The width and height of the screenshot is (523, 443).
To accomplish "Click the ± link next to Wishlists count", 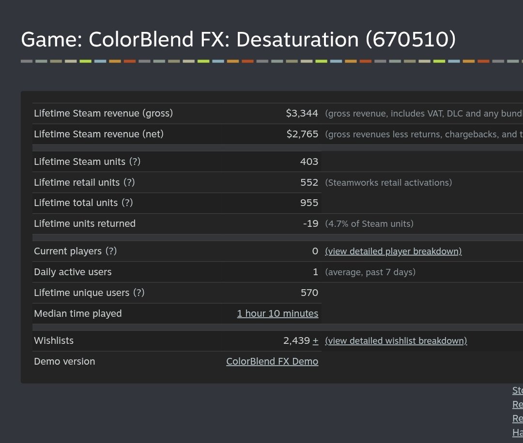I will [316, 341].
